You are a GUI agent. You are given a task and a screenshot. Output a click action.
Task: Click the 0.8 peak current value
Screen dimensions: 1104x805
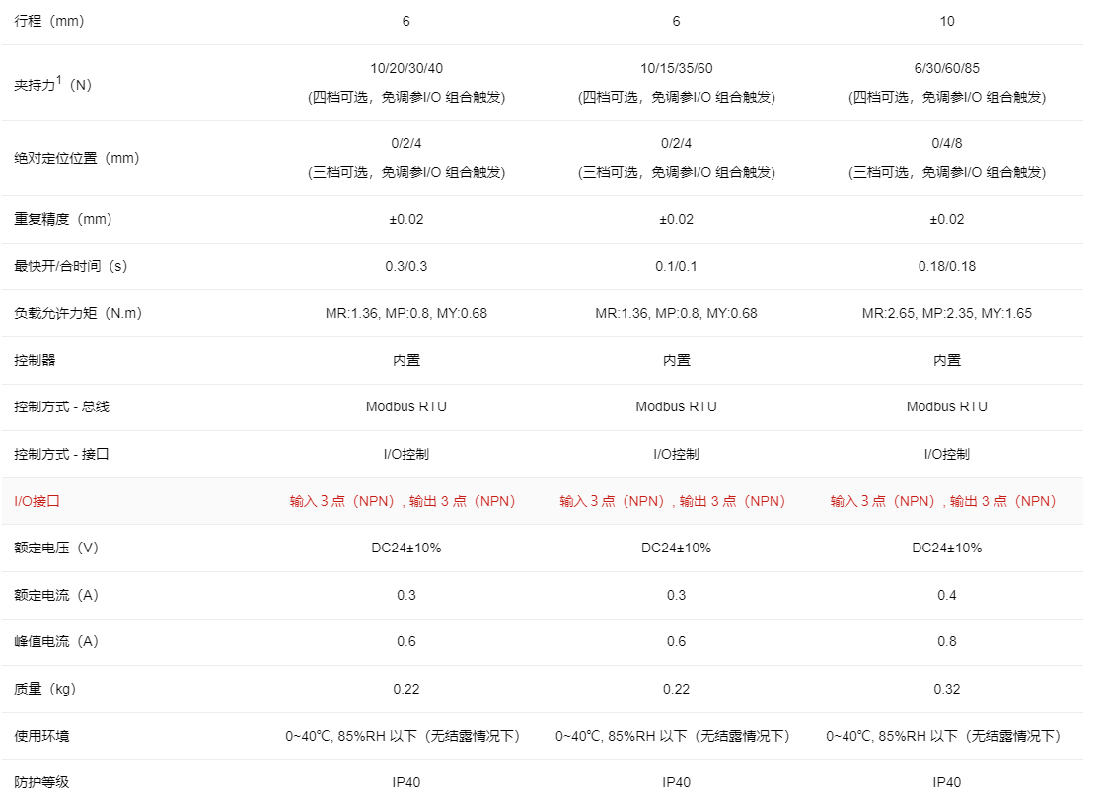pyautogui.click(x=946, y=641)
